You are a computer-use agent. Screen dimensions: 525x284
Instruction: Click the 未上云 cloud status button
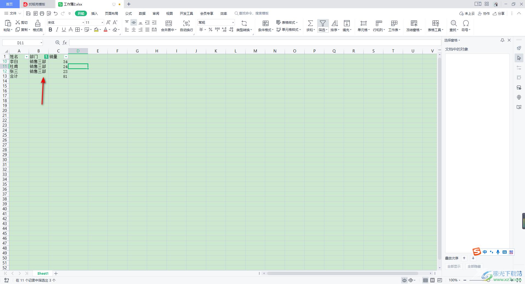pyautogui.click(x=467, y=13)
